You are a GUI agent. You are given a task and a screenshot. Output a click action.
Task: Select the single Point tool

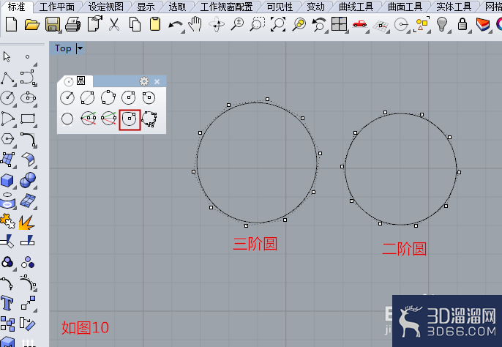coord(28,56)
